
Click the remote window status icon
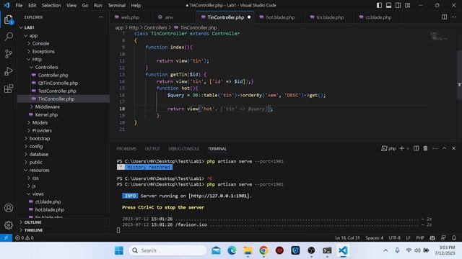coord(6,238)
